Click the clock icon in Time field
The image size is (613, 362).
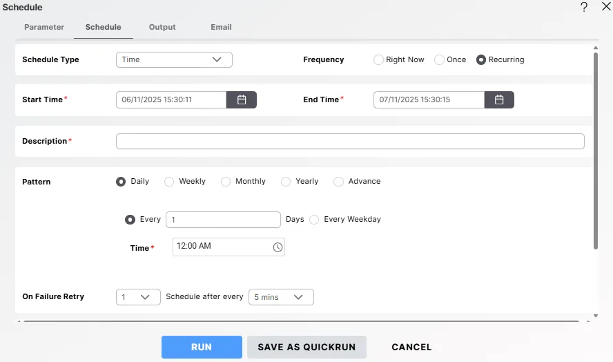278,247
